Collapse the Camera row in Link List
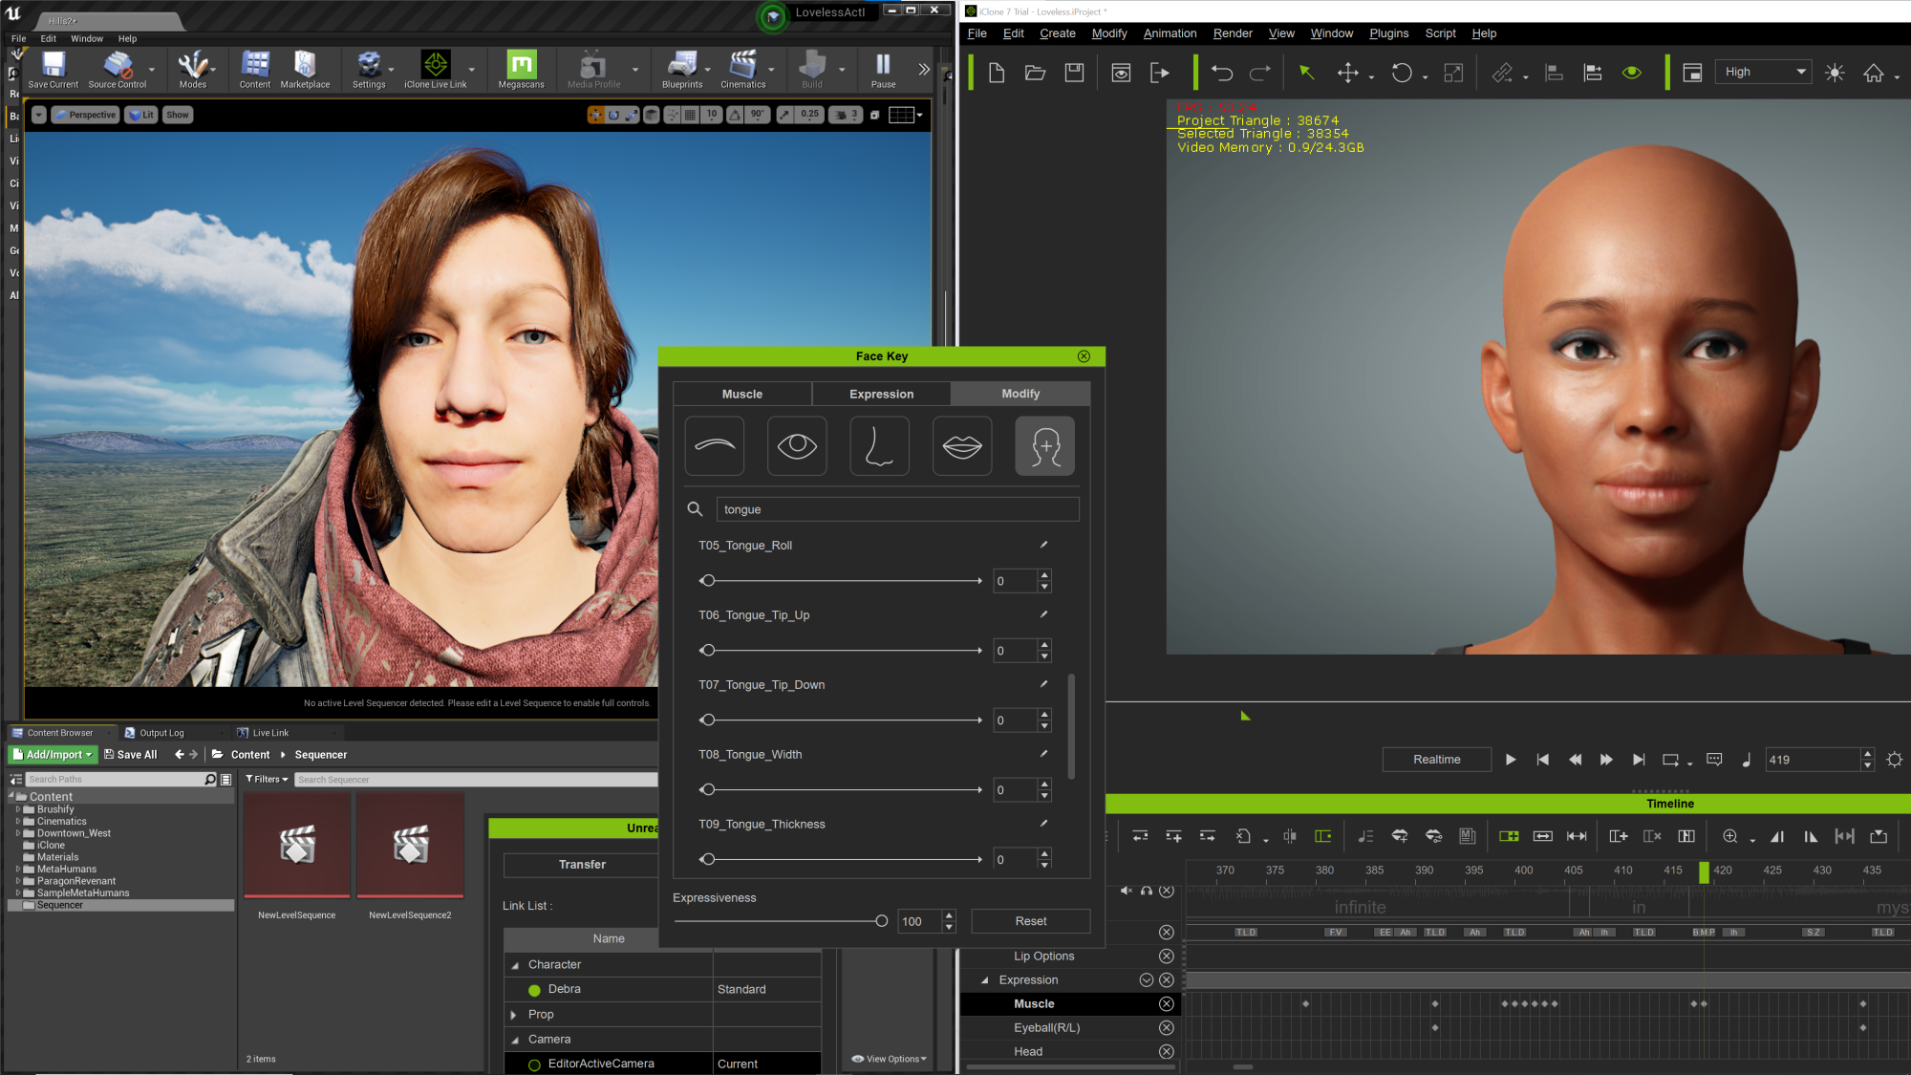The image size is (1911, 1075). [x=515, y=1040]
